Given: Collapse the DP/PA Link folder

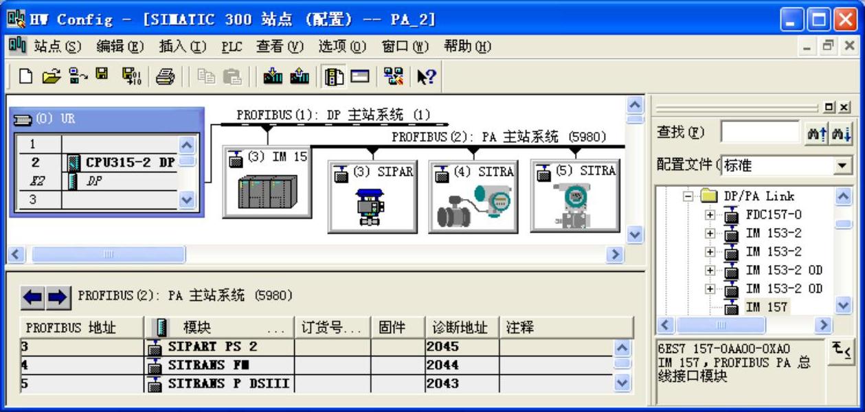Looking at the screenshot, I should coord(688,196).
